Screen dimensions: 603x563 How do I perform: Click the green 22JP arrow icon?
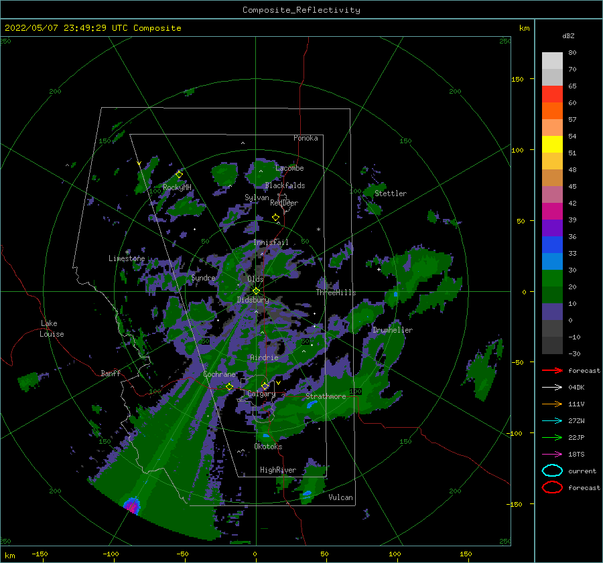(552, 437)
